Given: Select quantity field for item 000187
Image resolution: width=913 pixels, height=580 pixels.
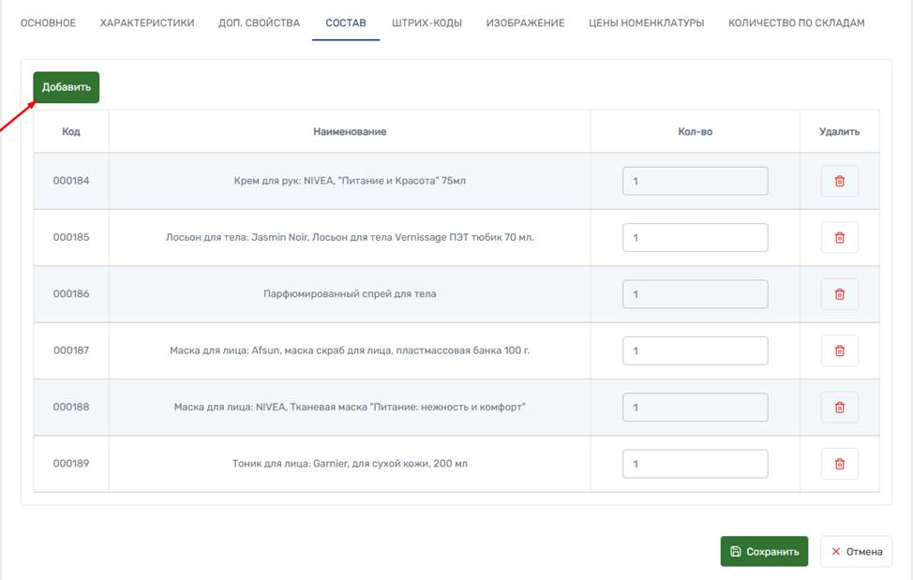Looking at the screenshot, I should 695,350.
